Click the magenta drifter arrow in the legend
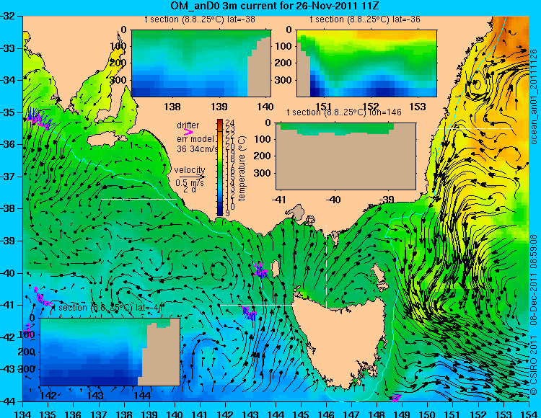The width and height of the screenshot is (541, 418). click(188, 132)
